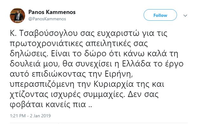This screenshot has height=124, width=197.
Task: Click the word πρωτοχρονιάτικες in the tweet
Action: 46,44
